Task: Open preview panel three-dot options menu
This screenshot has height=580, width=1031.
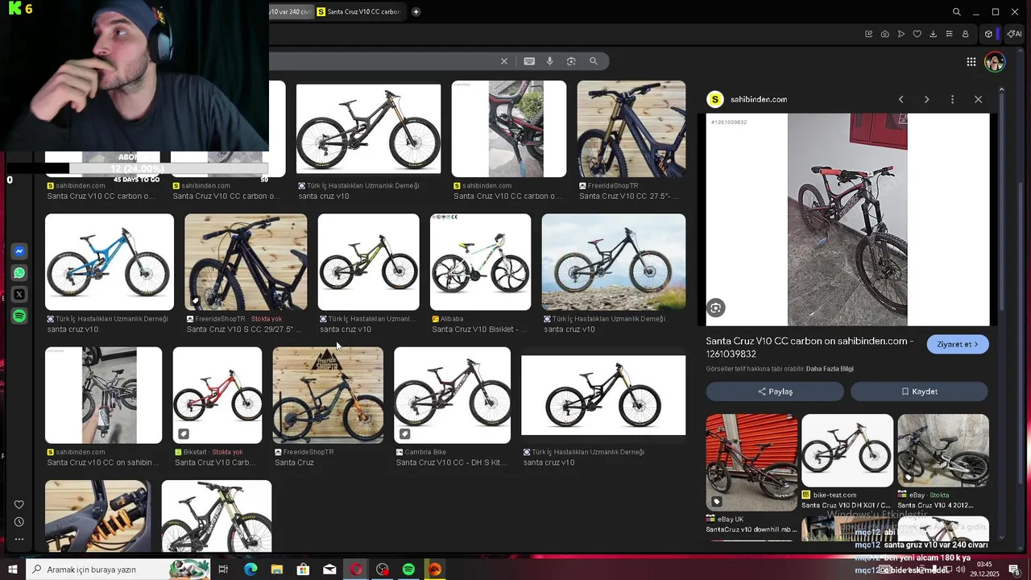Action: (x=952, y=99)
